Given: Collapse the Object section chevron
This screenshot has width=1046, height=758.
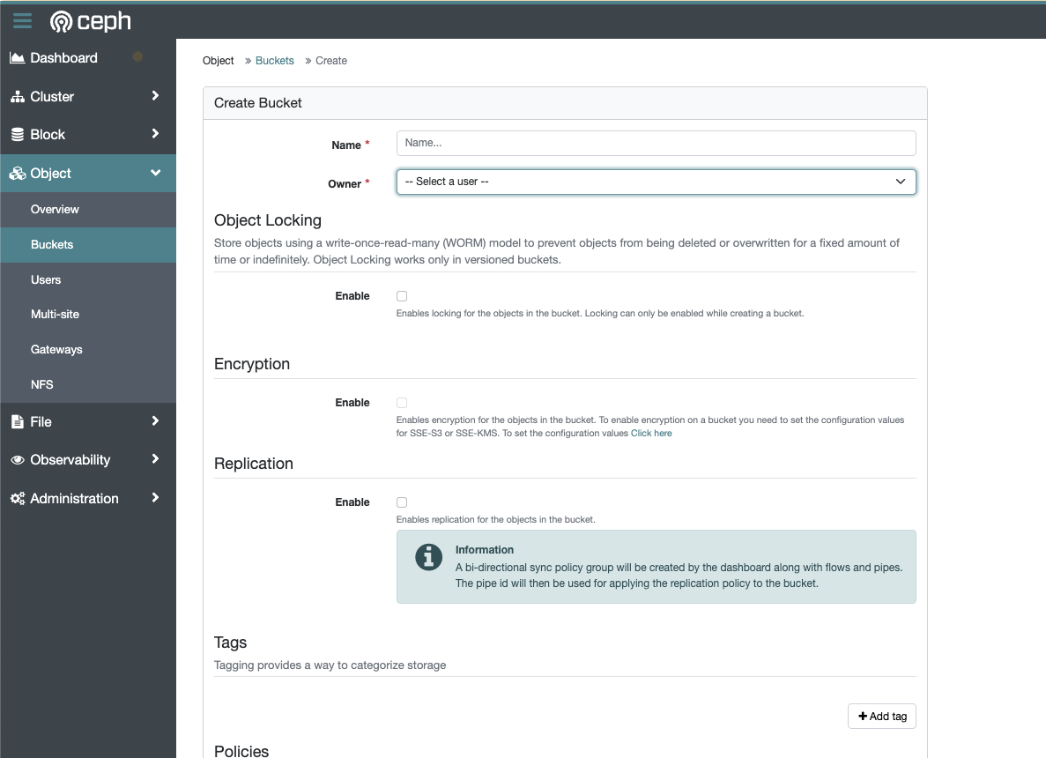Looking at the screenshot, I should [155, 174].
